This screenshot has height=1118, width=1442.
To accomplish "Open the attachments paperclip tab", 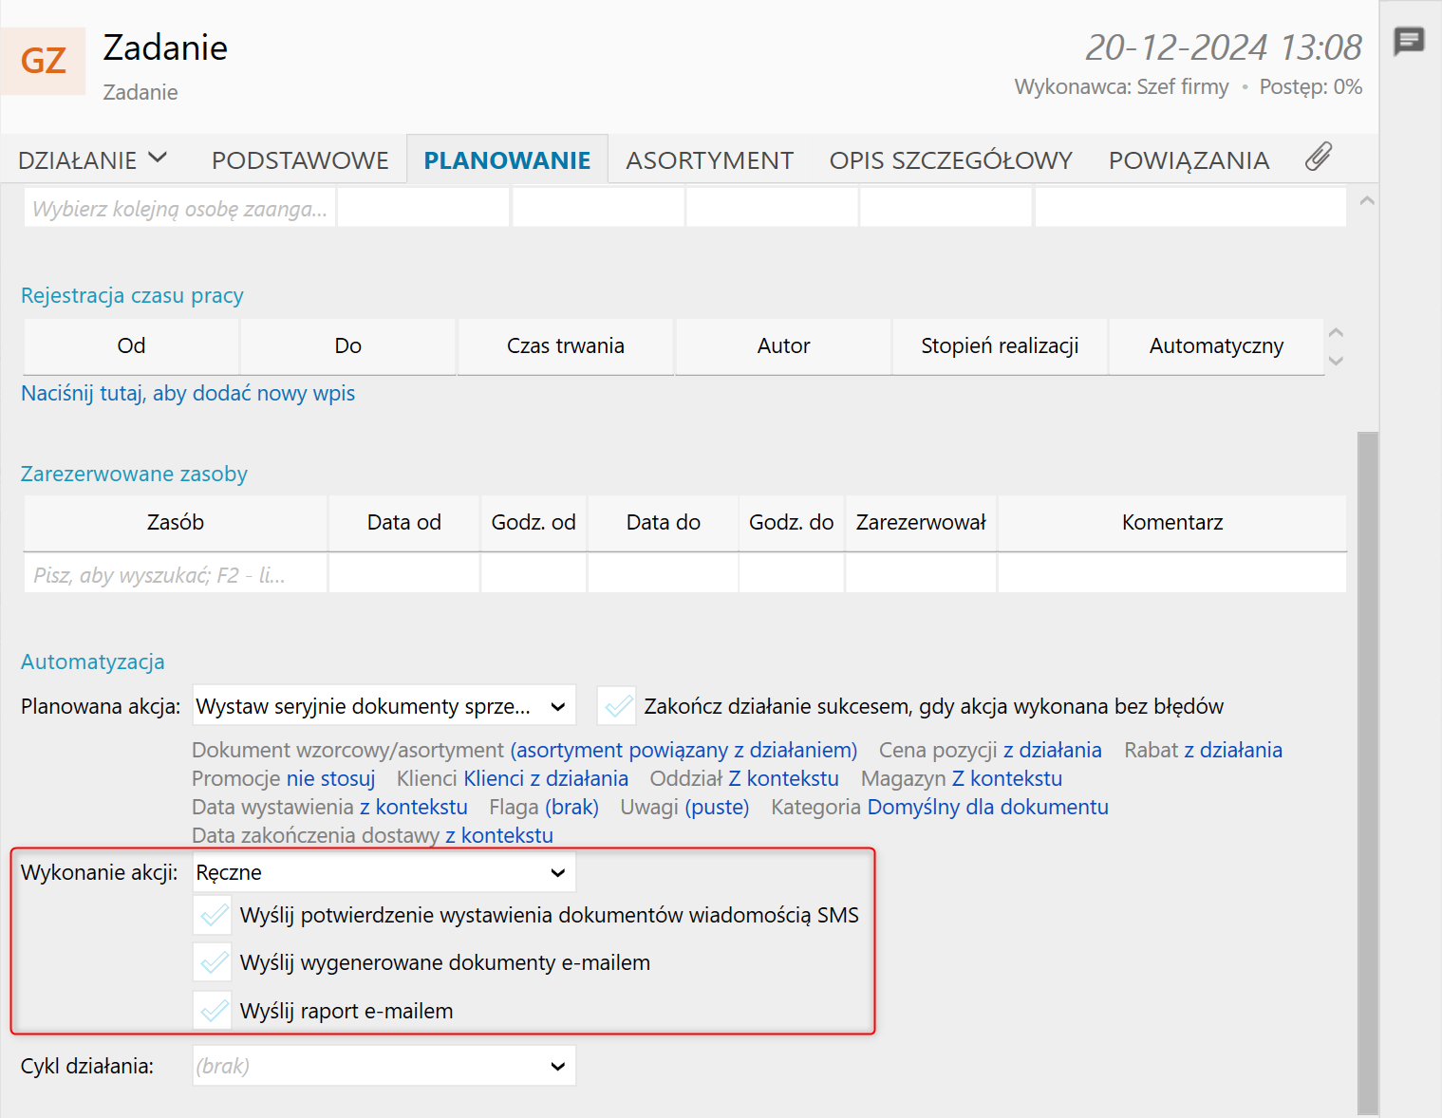I will [1319, 158].
